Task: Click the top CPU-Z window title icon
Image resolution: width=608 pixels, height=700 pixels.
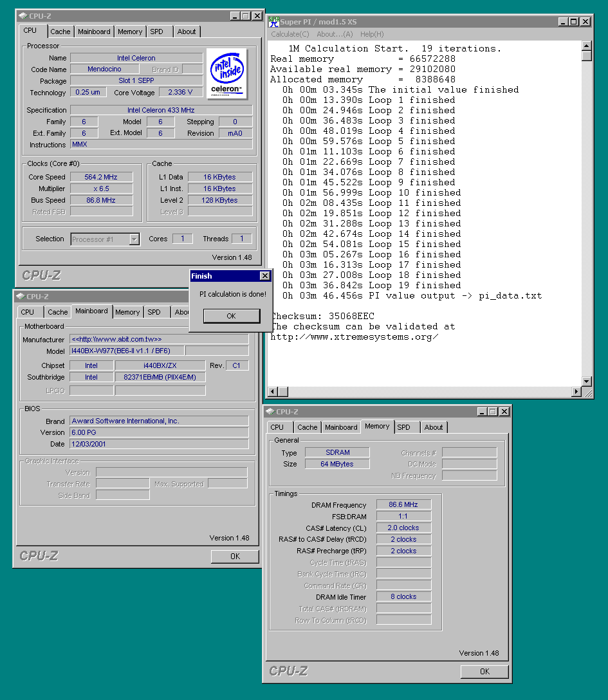Action: (x=23, y=15)
